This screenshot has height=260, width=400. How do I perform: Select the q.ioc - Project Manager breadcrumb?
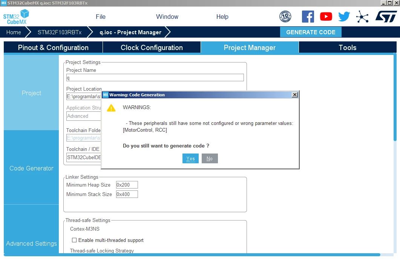pyautogui.click(x=130, y=32)
